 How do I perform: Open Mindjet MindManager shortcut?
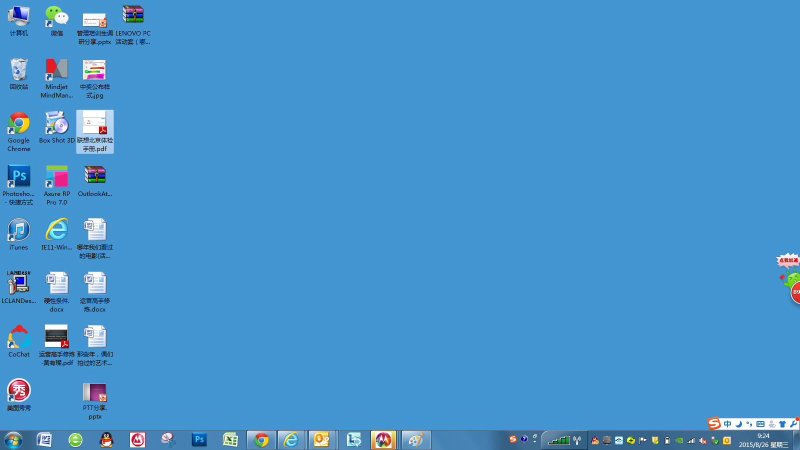[x=57, y=78]
